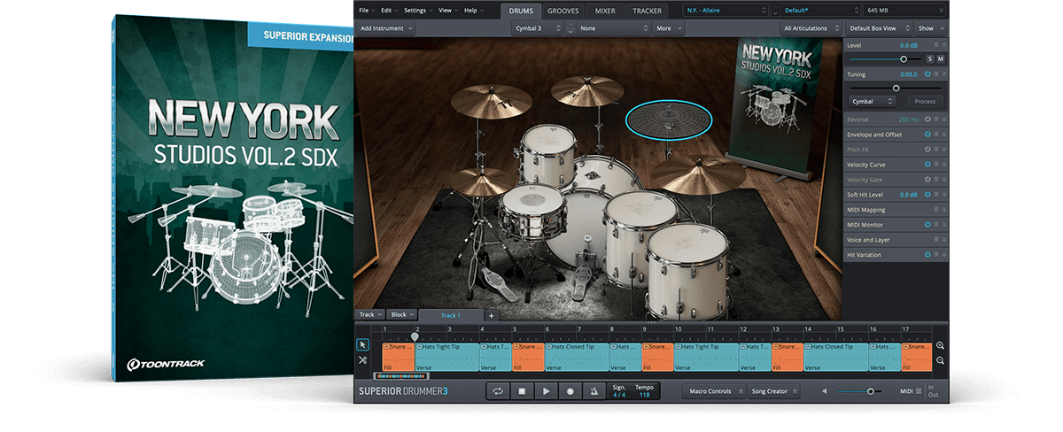
Task: Zoom out on the timeline
Action: pyautogui.click(x=940, y=360)
